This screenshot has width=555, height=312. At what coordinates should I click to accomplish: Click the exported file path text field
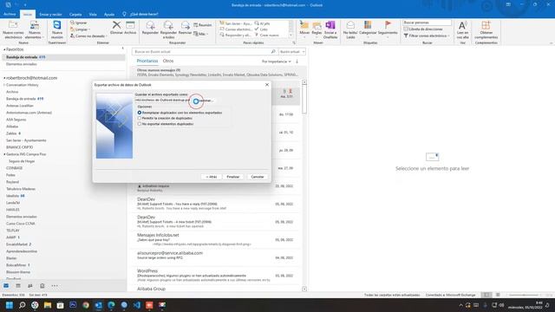click(x=163, y=101)
